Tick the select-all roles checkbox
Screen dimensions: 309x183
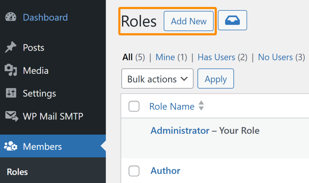coord(134,106)
